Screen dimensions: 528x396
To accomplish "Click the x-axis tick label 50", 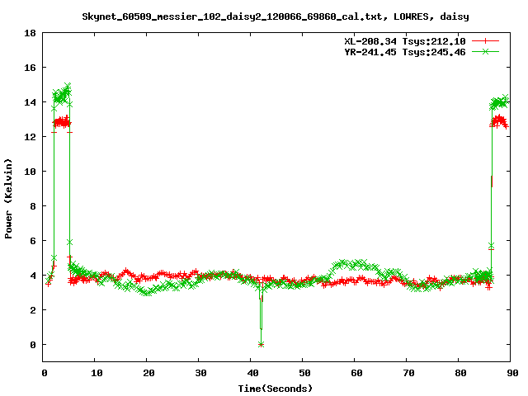I will [x=304, y=373].
